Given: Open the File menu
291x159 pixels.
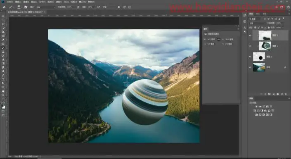Looking at the screenshot, I should tap(10, 2).
